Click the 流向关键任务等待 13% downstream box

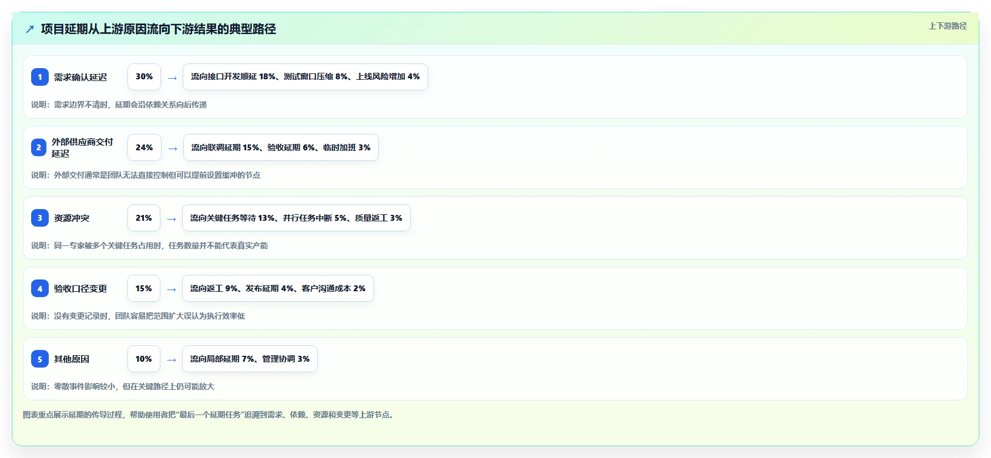[296, 218]
